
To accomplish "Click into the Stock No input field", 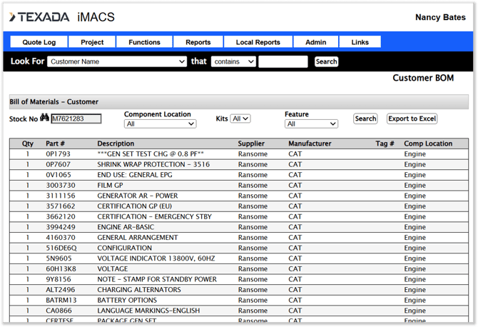I will point(76,119).
